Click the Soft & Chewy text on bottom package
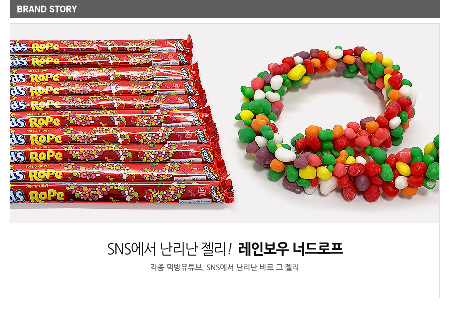This screenshot has height=328, width=450. (x=38, y=186)
